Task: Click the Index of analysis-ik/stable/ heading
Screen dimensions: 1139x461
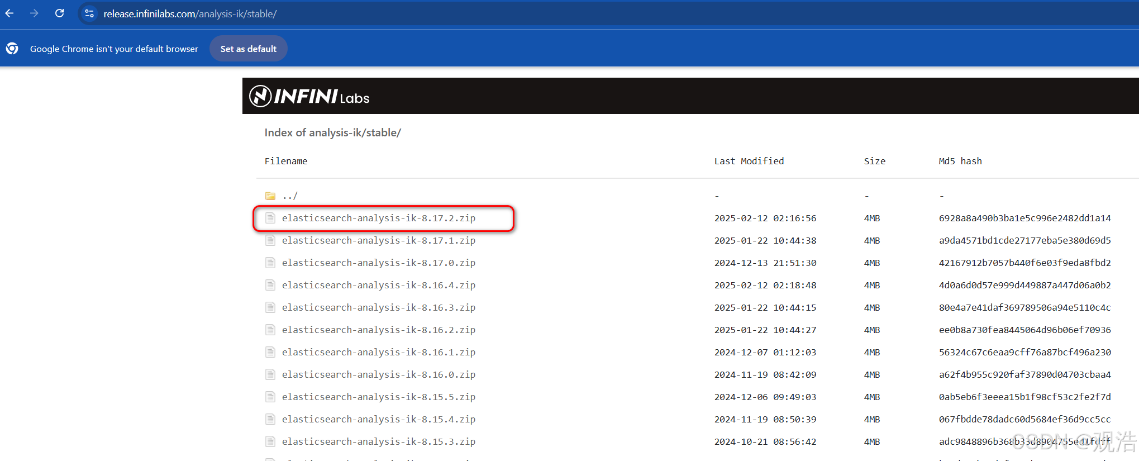Action: (x=333, y=132)
